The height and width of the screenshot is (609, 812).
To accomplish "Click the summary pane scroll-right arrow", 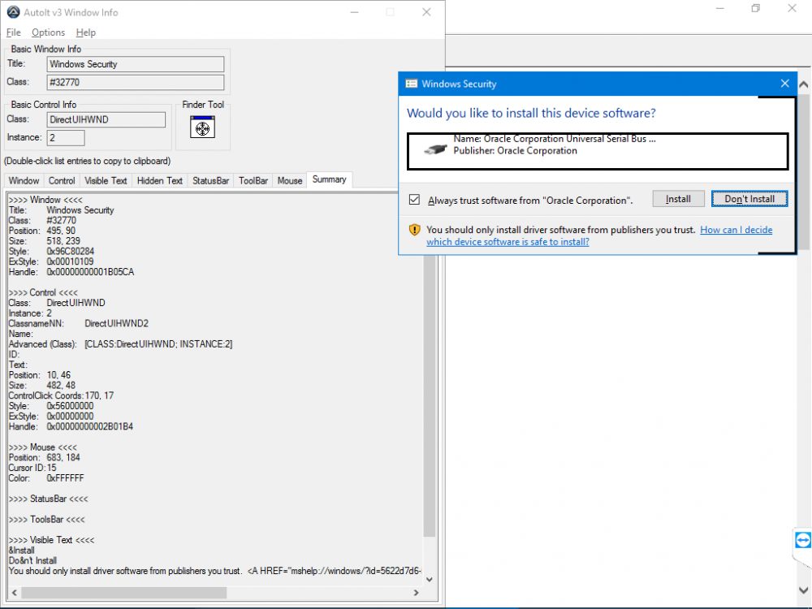I will 417,593.
